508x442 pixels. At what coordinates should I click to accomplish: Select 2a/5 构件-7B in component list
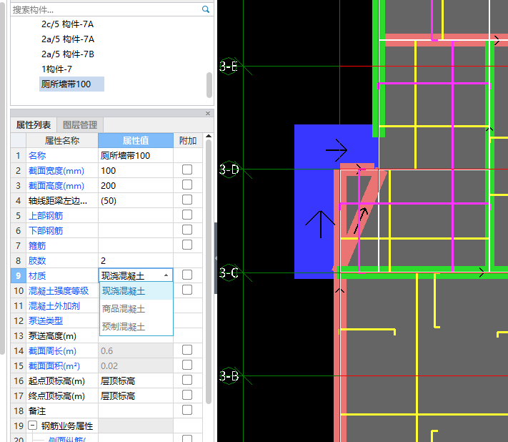(68, 54)
